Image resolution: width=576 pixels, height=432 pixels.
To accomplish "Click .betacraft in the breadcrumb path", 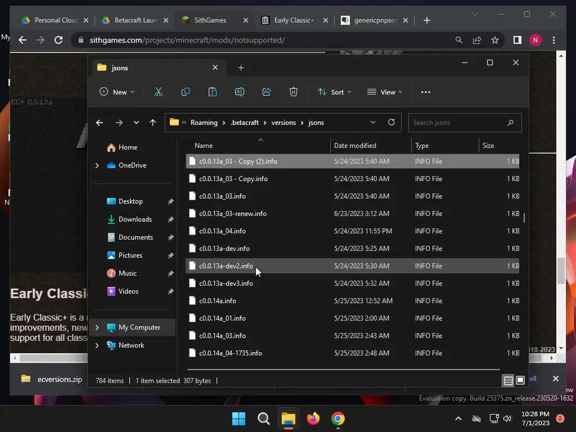I will (x=245, y=123).
